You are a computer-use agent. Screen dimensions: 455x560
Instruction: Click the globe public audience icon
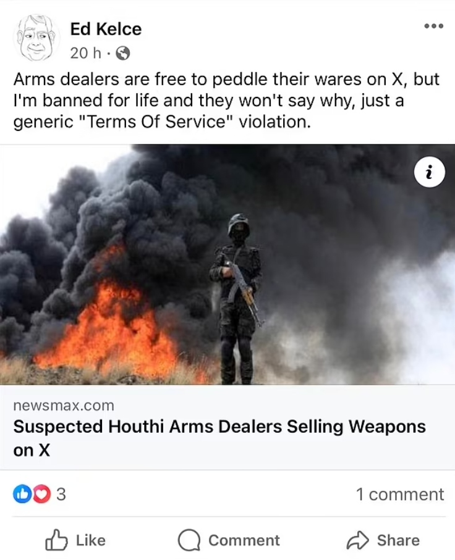(x=124, y=54)
